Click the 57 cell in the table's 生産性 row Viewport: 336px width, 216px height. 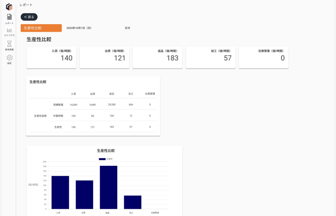click(131, 127)
